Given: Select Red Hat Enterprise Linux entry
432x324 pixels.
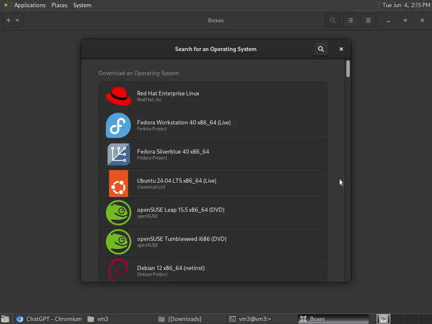Looking at the screenshot, I should 213,96.
